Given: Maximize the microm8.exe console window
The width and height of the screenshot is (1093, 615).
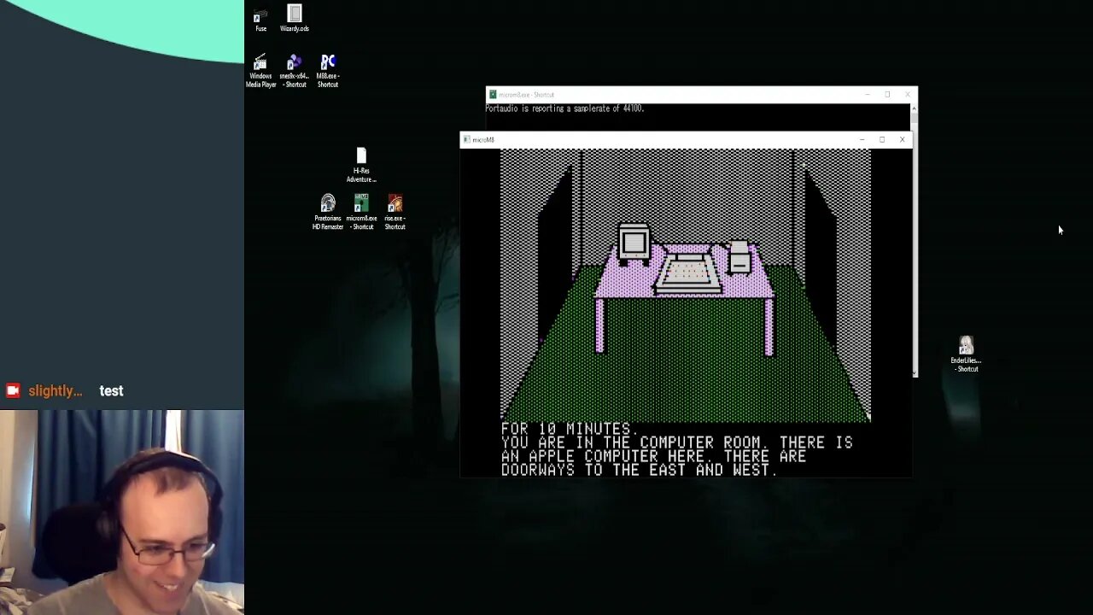Looking at the screenshot, I should tap(887, 94).
